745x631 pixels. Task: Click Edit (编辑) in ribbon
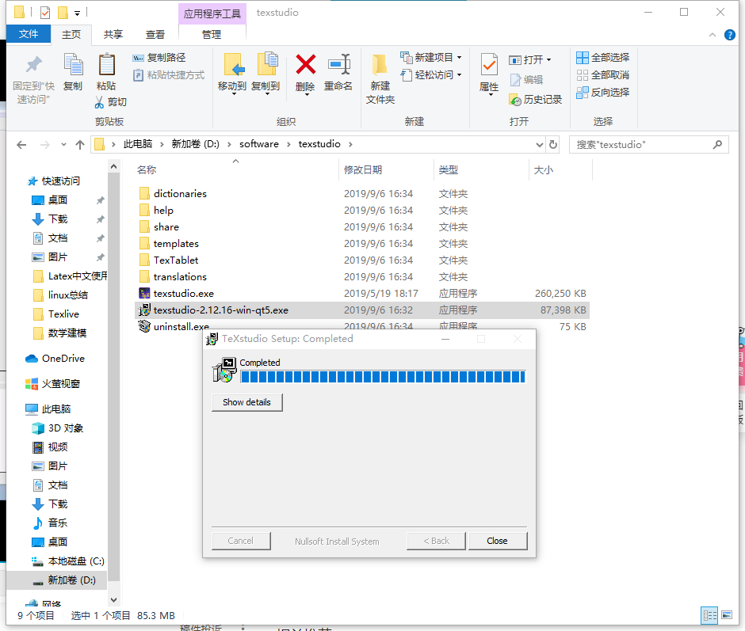[526, 80]
